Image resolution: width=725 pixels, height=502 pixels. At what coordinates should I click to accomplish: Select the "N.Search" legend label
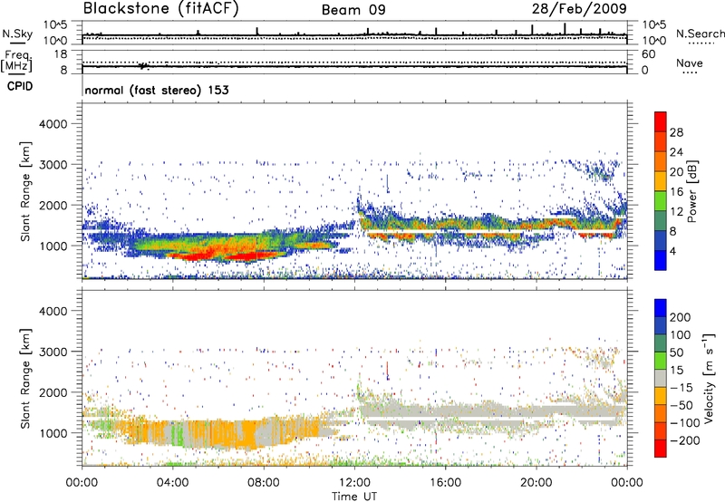tap(700, 34)
